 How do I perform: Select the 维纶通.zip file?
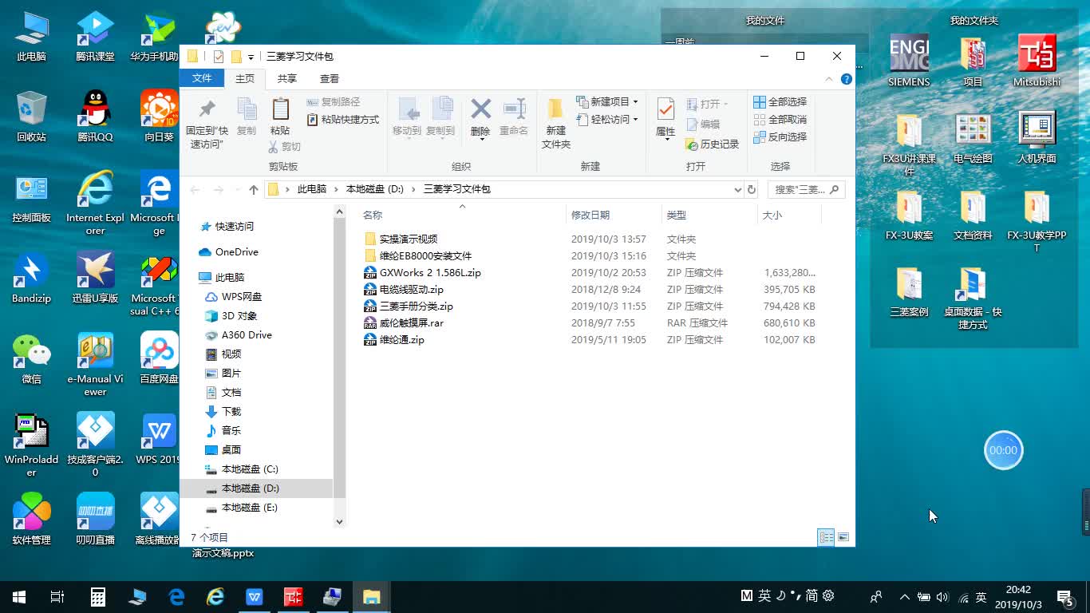(402, 340)
